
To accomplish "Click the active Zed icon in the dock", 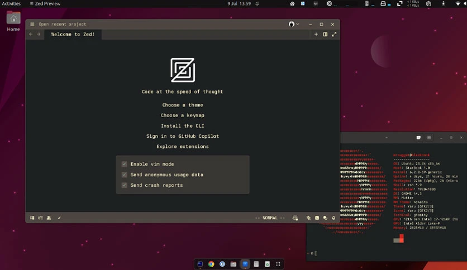I will (245, 264).
